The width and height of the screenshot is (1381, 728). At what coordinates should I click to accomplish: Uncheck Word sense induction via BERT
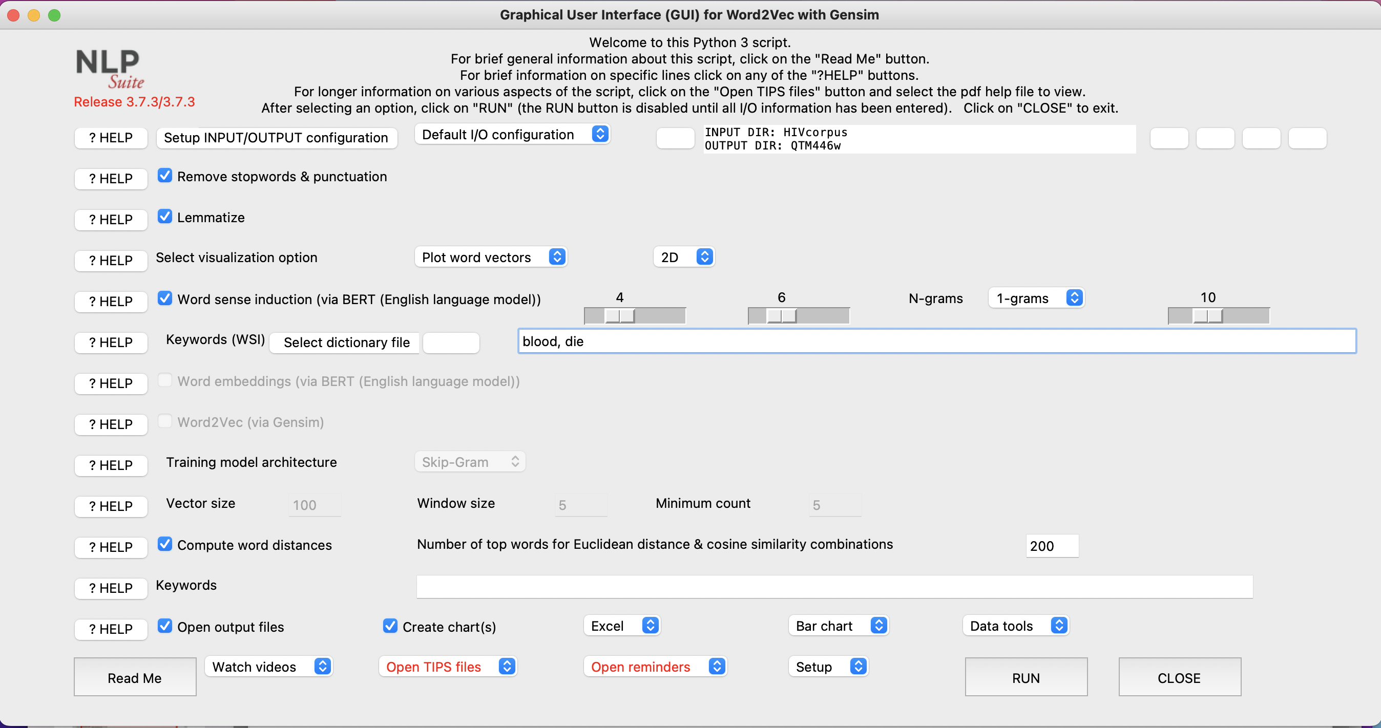[x=164, y=298]
